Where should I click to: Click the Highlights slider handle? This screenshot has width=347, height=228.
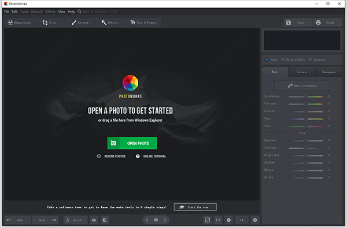(x=306, y=155)
